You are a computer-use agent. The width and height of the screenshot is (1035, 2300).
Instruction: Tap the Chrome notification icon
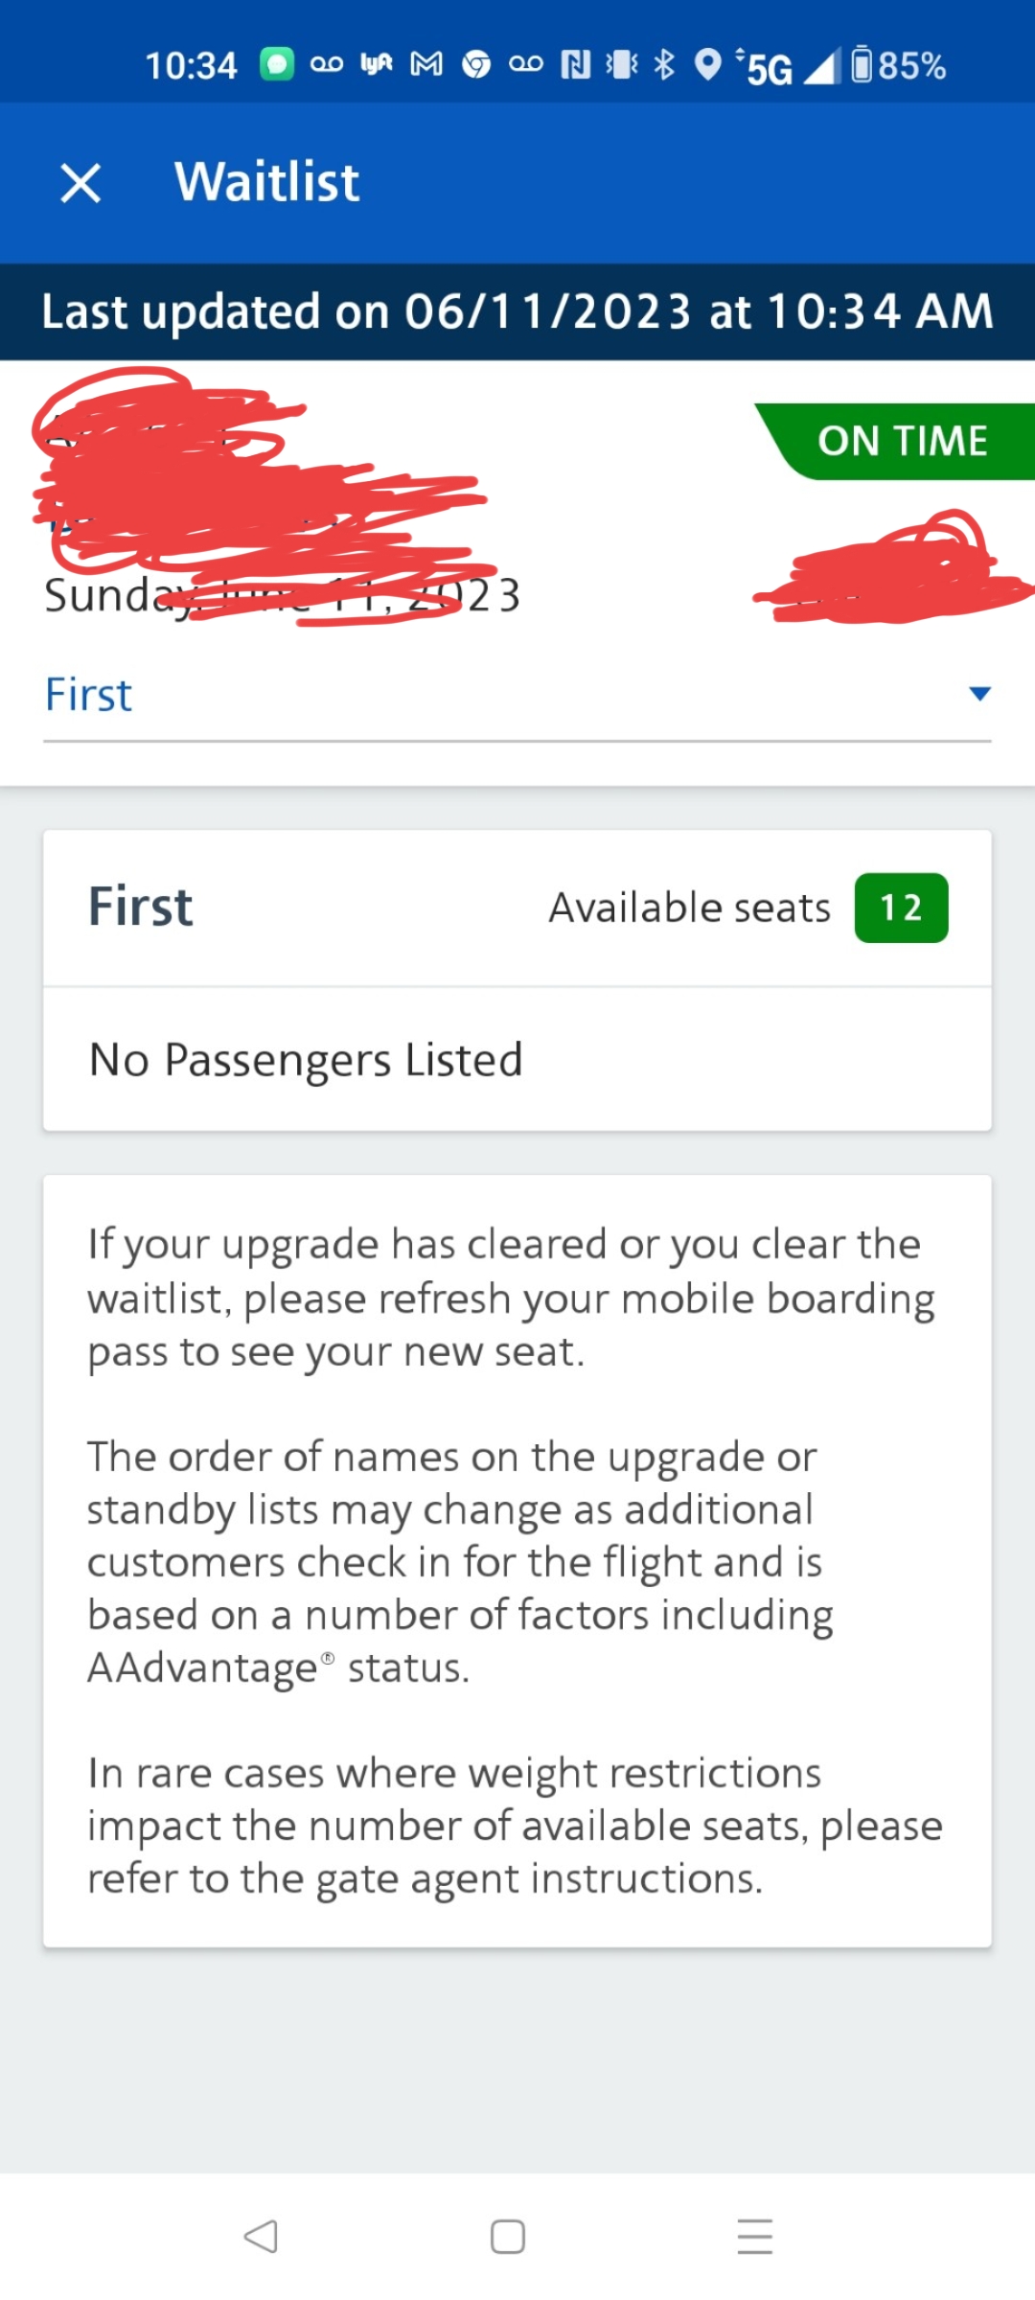[476, 64]
